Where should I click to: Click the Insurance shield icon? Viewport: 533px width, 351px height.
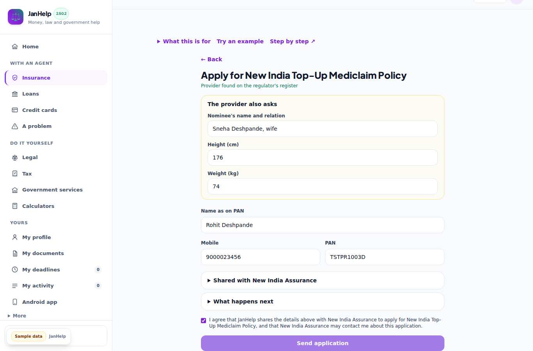pyautogui.click(x=15, y=78)
